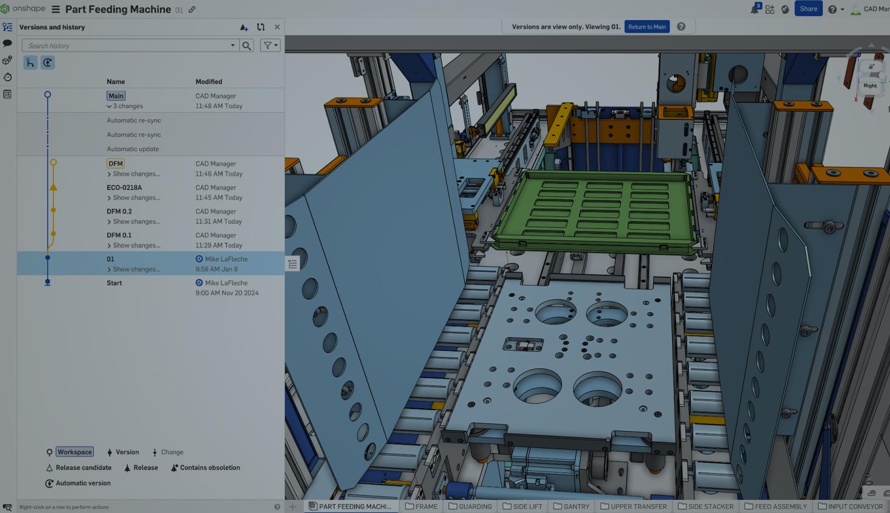Toggle the Versions and history sidebar icon
The width and height of the screenshot is (890, 513).
coord(7,27)
